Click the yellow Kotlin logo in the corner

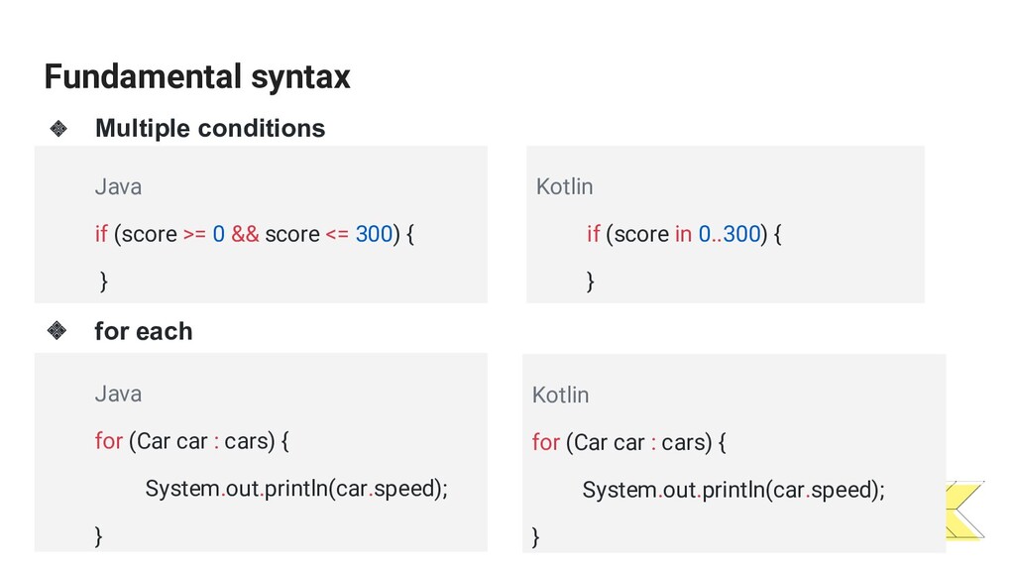point(965,511)
